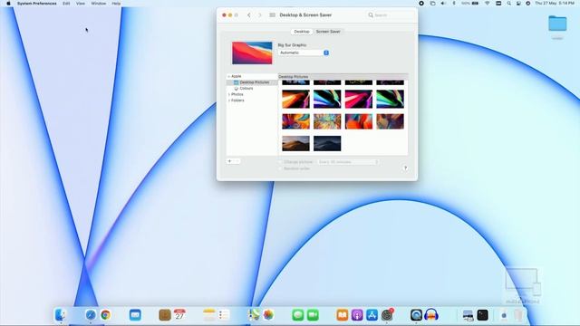Select the mosaic multicolour pattern wallpaper
This screenshot has width=580, height=326.
click(327, 121)
